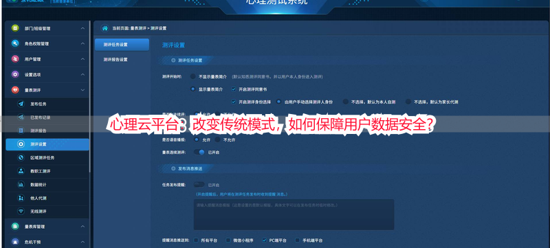Collapse 量表测评 chevron
The width and height of the screenshot is (550, 248).
coord(82,90)
